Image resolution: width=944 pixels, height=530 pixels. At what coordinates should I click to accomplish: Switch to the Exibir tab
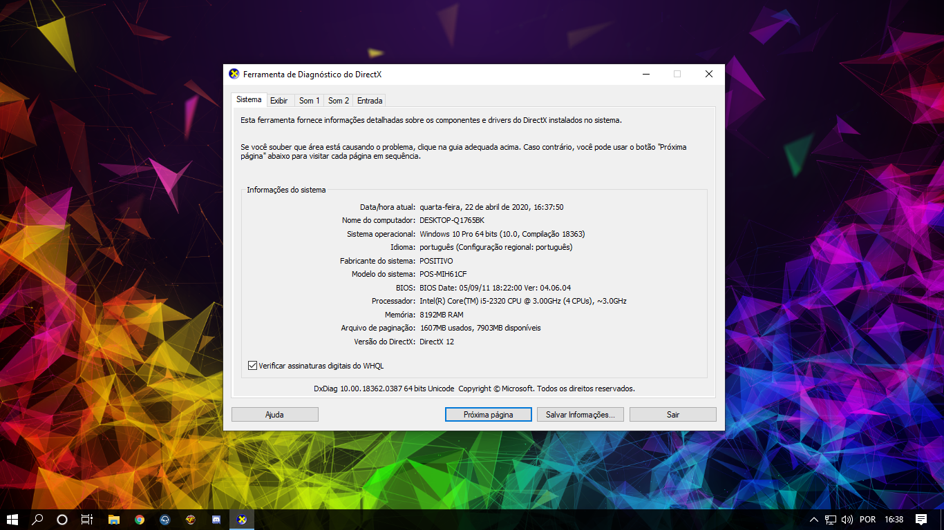279,101
